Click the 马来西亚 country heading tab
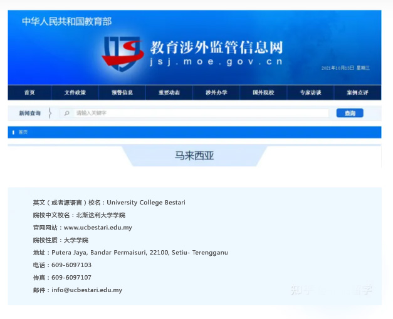This screenshot has height=319, width=393. 194,156
